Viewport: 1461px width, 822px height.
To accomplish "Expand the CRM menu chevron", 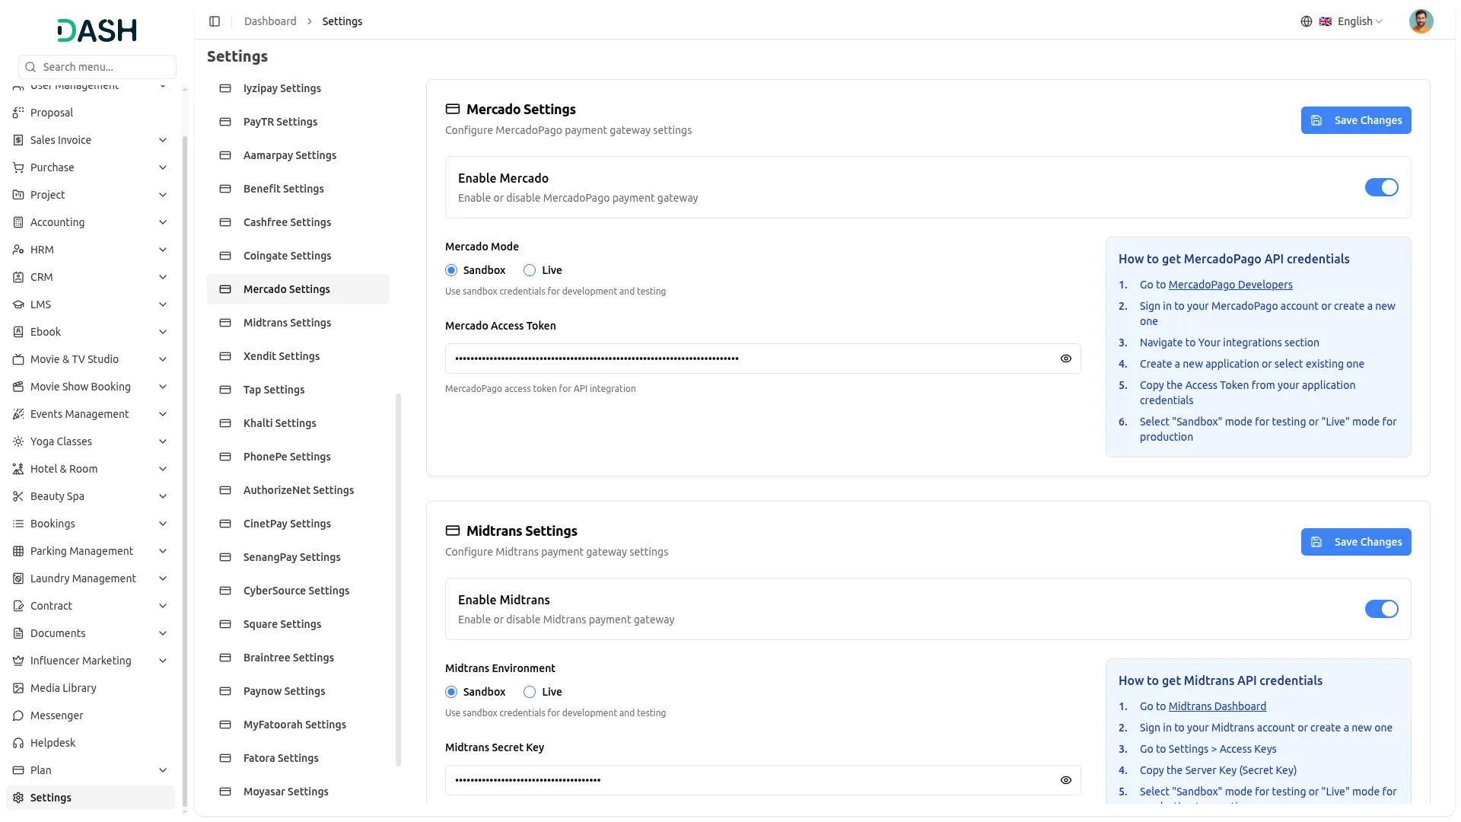I will 162,277.
